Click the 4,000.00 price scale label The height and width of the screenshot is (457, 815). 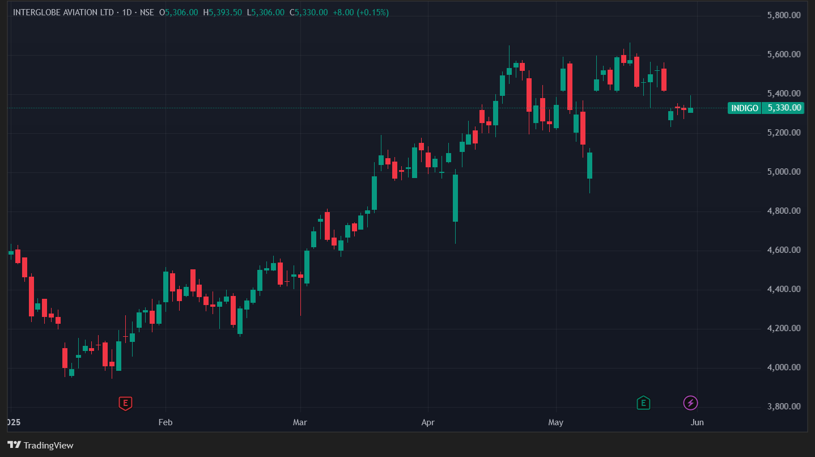point(783,367)
